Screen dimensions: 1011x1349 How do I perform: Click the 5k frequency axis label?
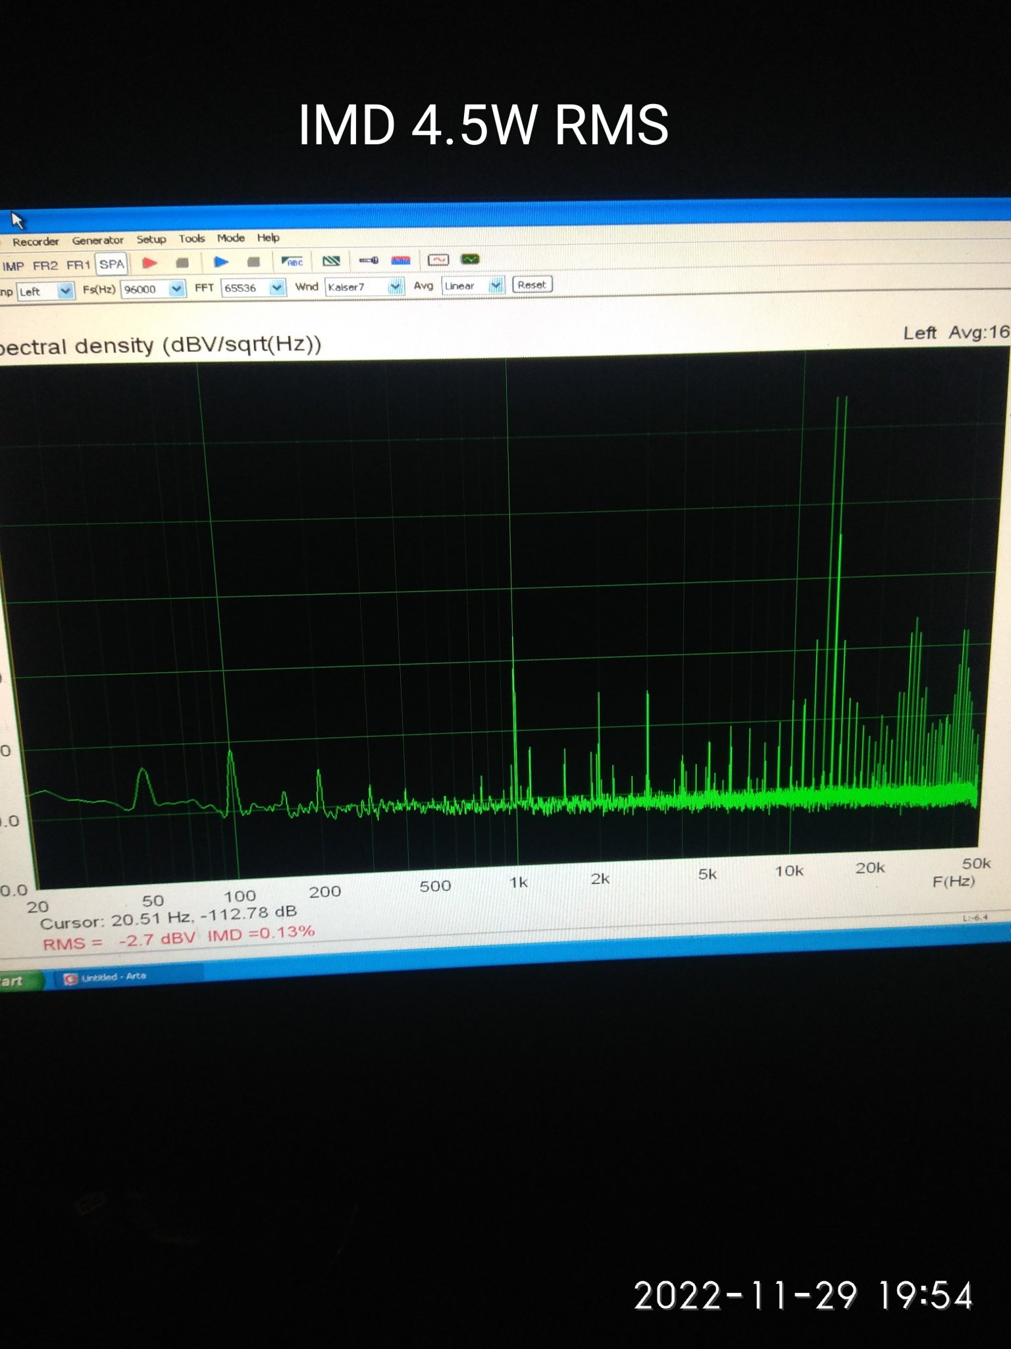[x=708, y=874]
